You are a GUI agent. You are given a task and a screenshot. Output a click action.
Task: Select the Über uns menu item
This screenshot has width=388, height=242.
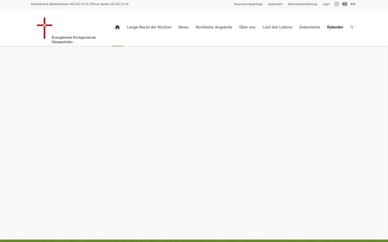click(x=247, y=27)
